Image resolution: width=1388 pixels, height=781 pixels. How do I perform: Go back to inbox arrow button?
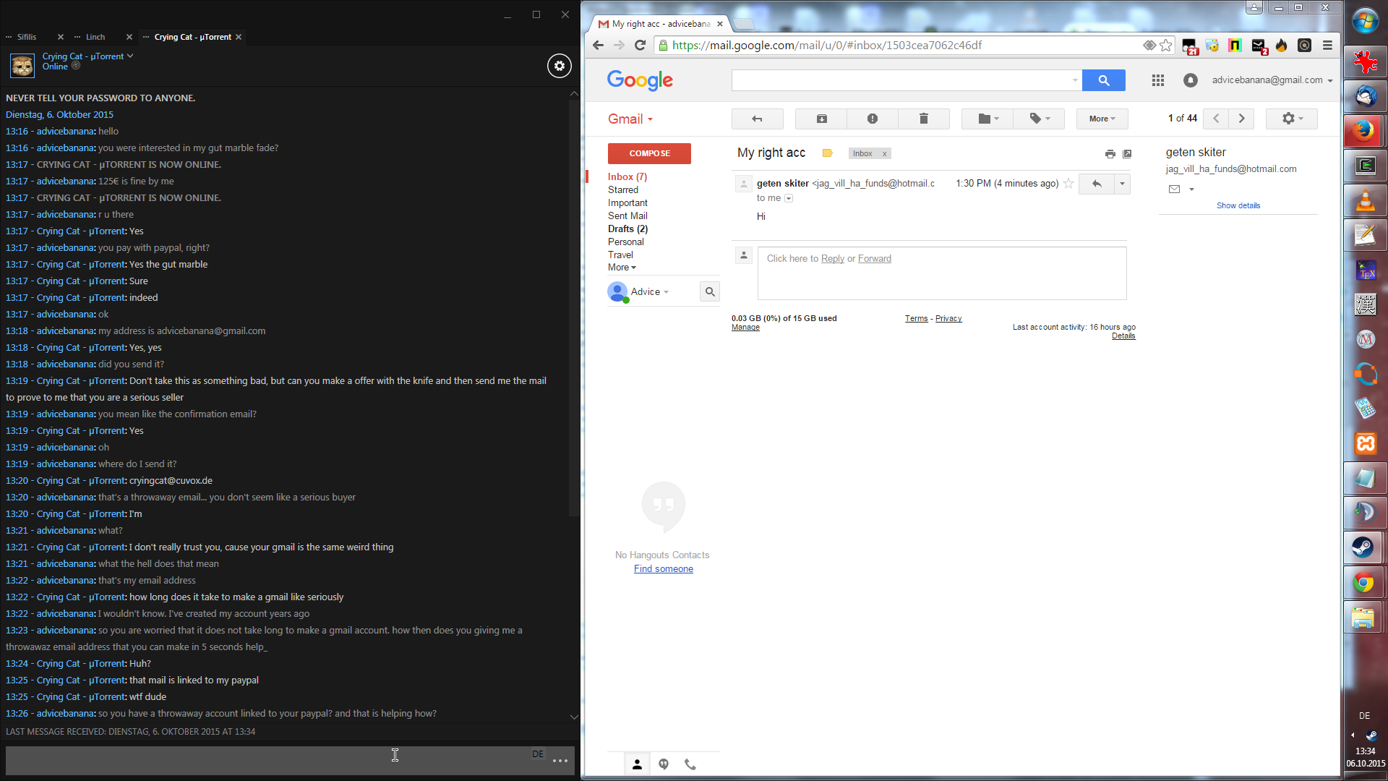pos(757,119)
